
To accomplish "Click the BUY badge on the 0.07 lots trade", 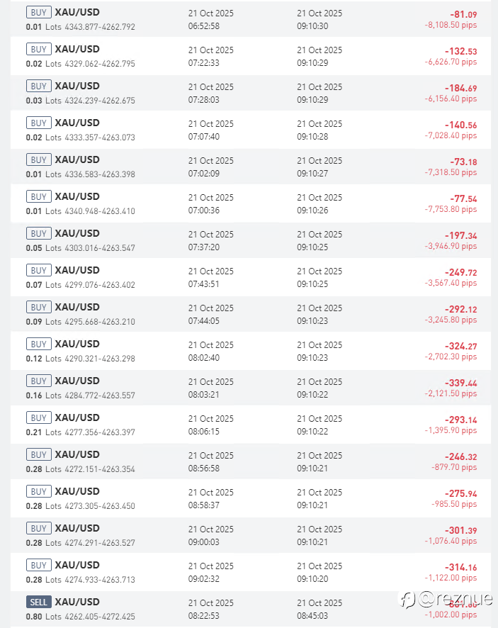I will click(x=38, y=271).
